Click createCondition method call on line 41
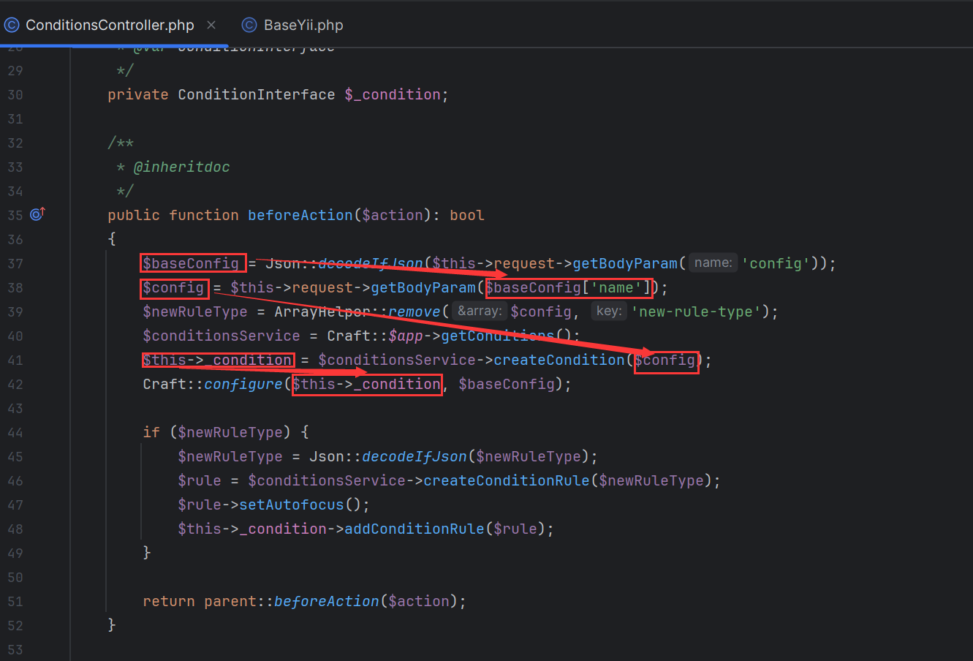The image size is (973, 661). pos(559,360)
